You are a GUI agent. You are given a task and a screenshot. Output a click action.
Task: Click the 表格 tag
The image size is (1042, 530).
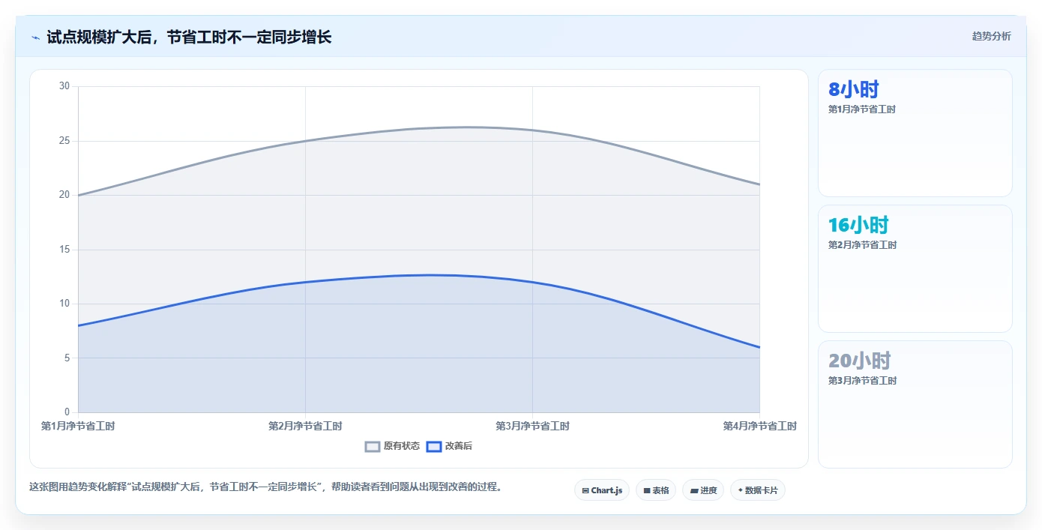tap(656, 490)
